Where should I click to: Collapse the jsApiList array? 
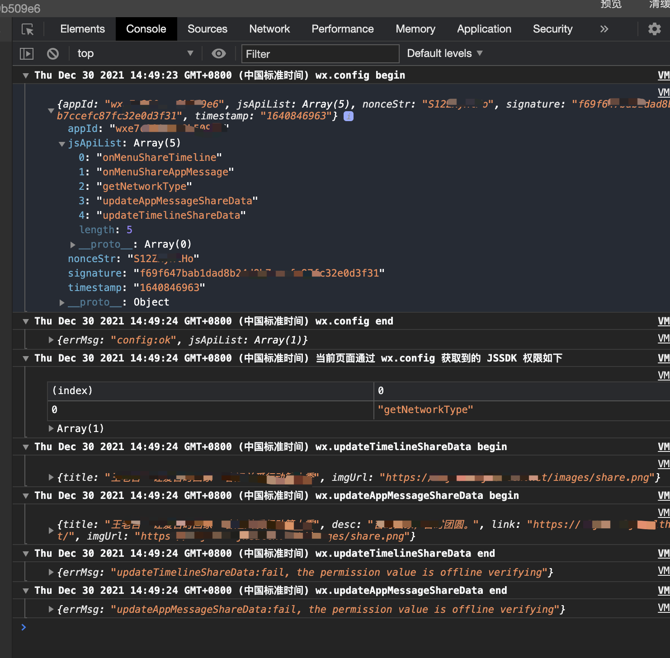tap(62, 144)
